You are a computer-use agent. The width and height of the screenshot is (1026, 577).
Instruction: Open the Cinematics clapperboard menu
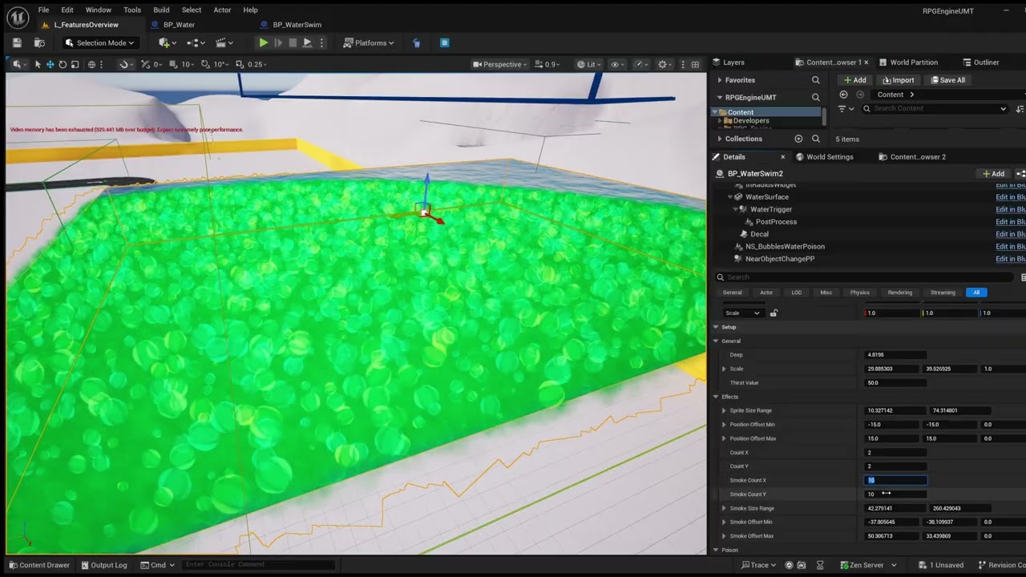click(224, 42)
